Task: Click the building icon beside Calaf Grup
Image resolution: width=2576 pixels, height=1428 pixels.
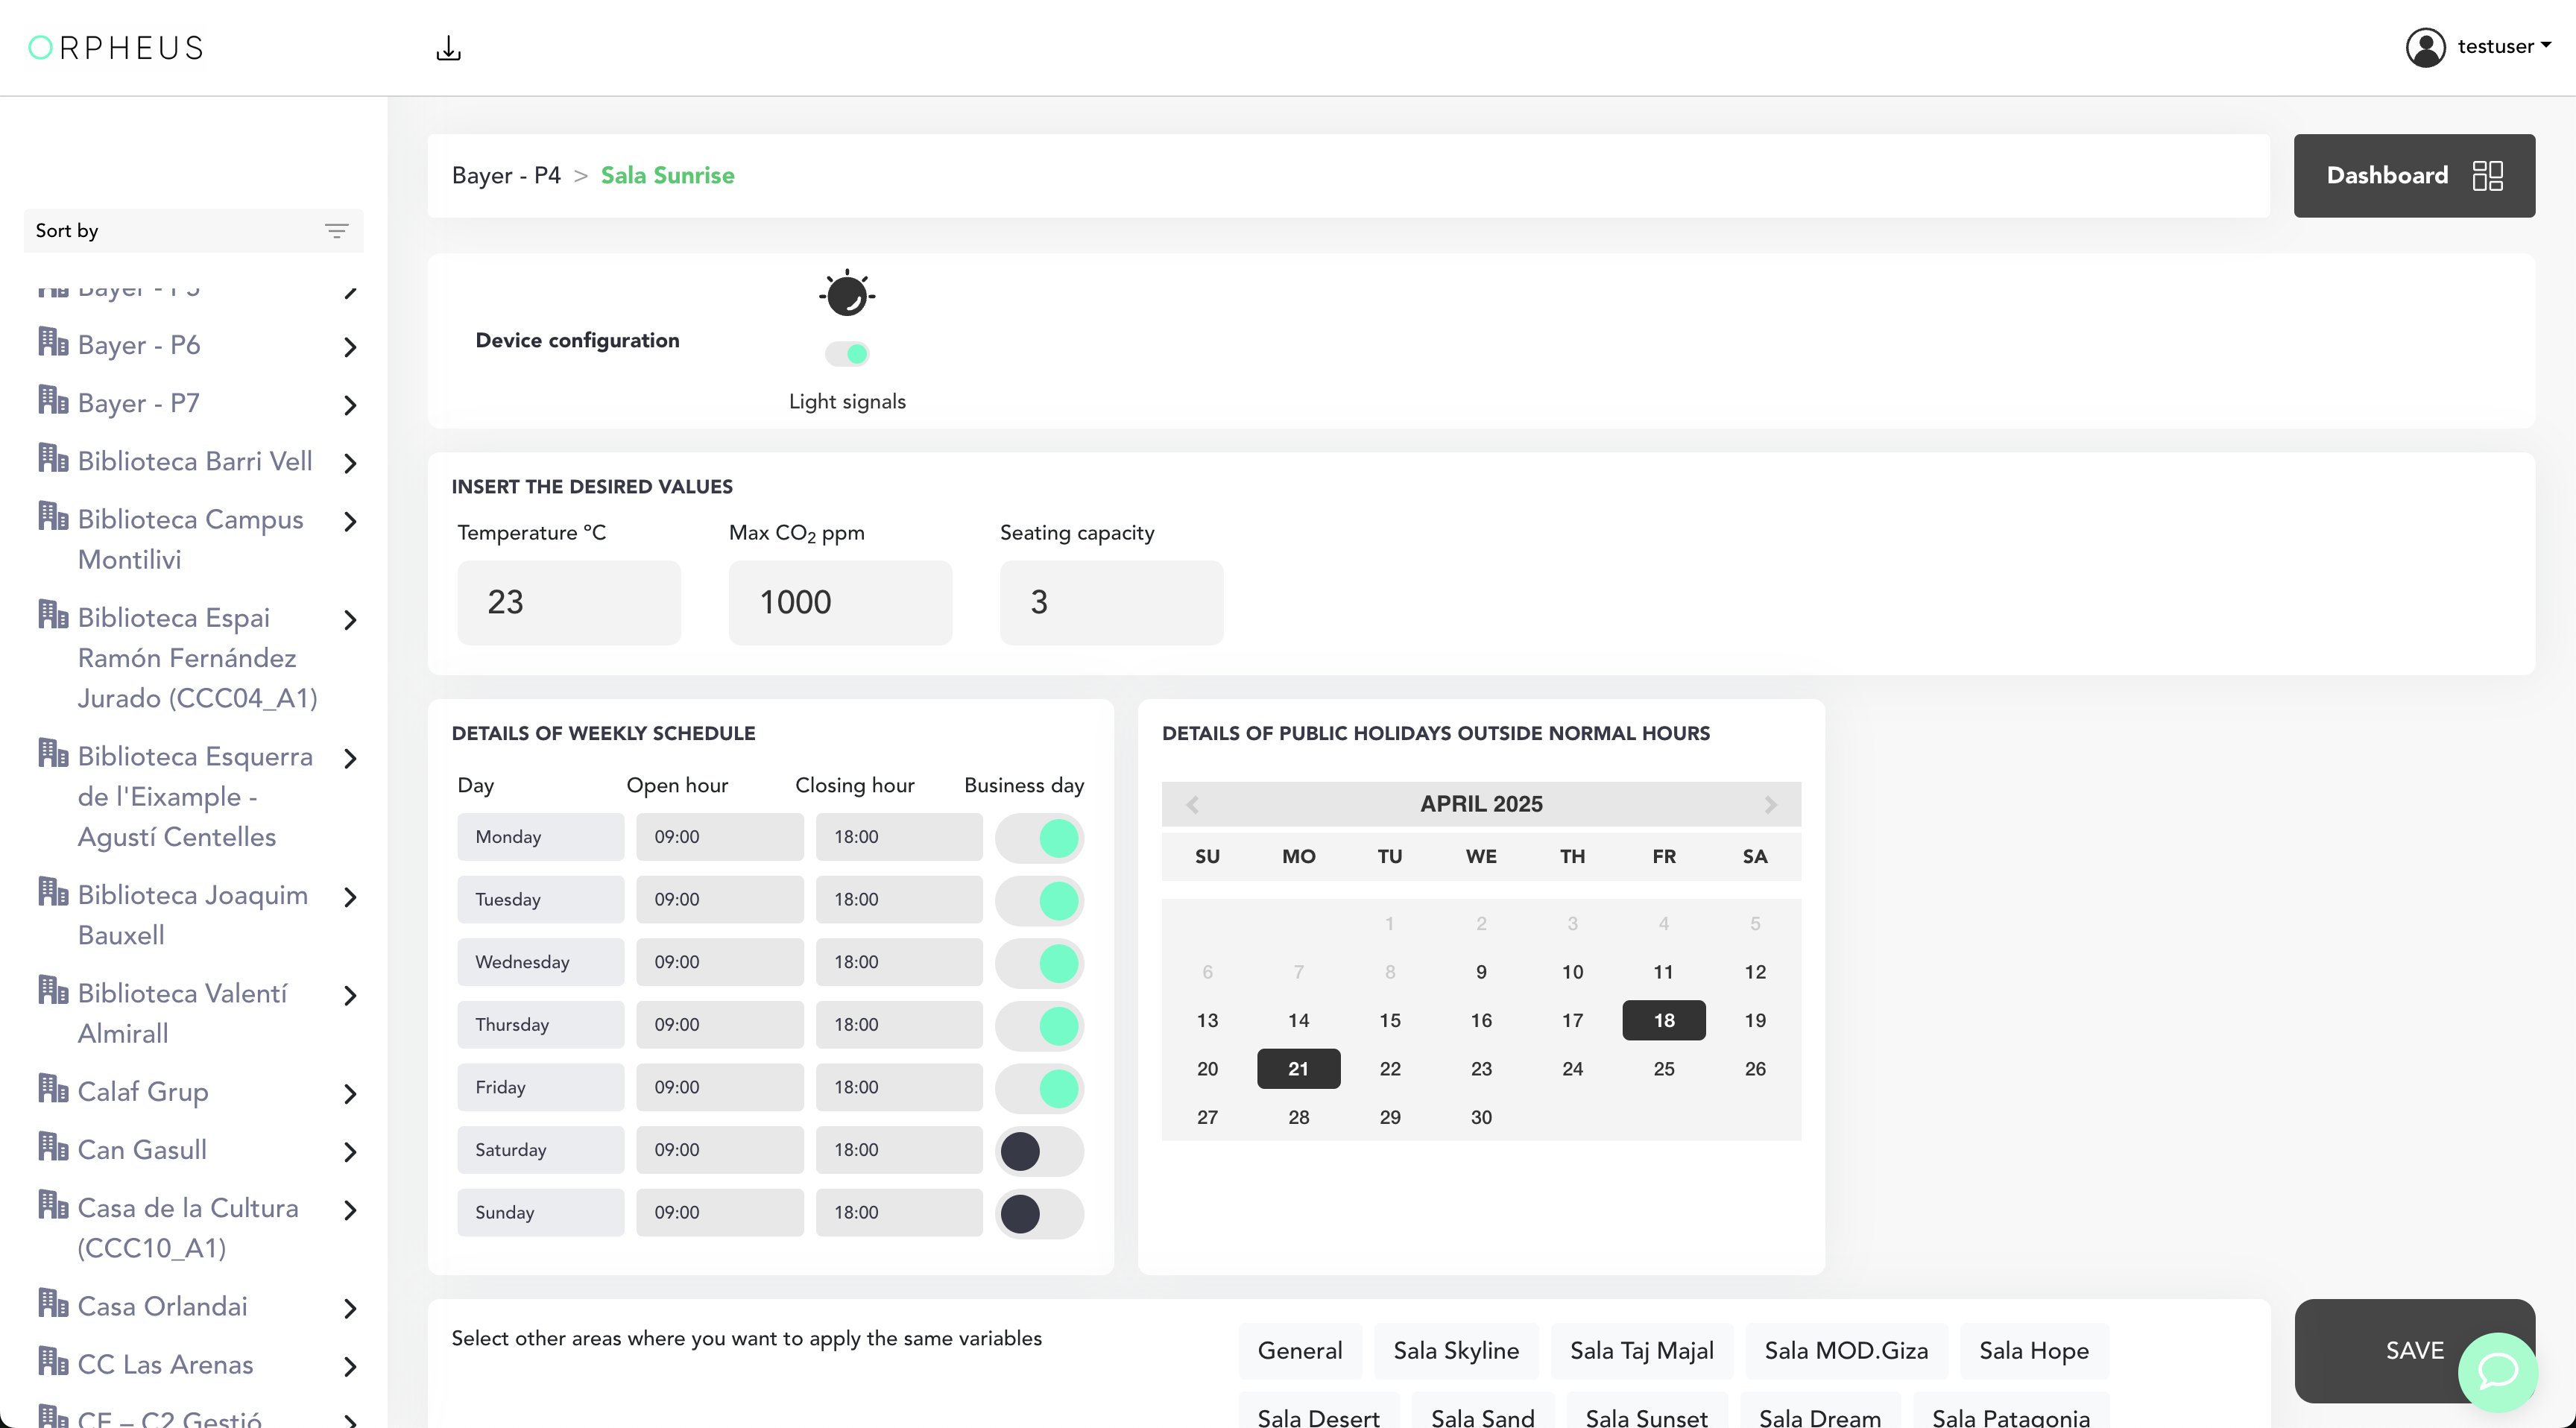Action: [53, 1088]
